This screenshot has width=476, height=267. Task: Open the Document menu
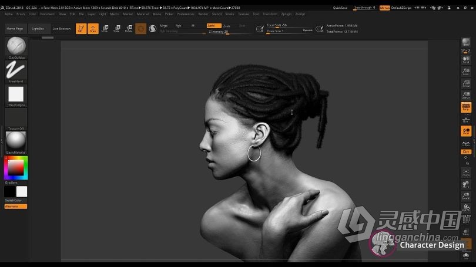coord(48,14)
